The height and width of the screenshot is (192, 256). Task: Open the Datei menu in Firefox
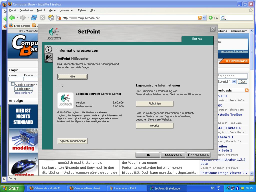(x=12, y=10)
